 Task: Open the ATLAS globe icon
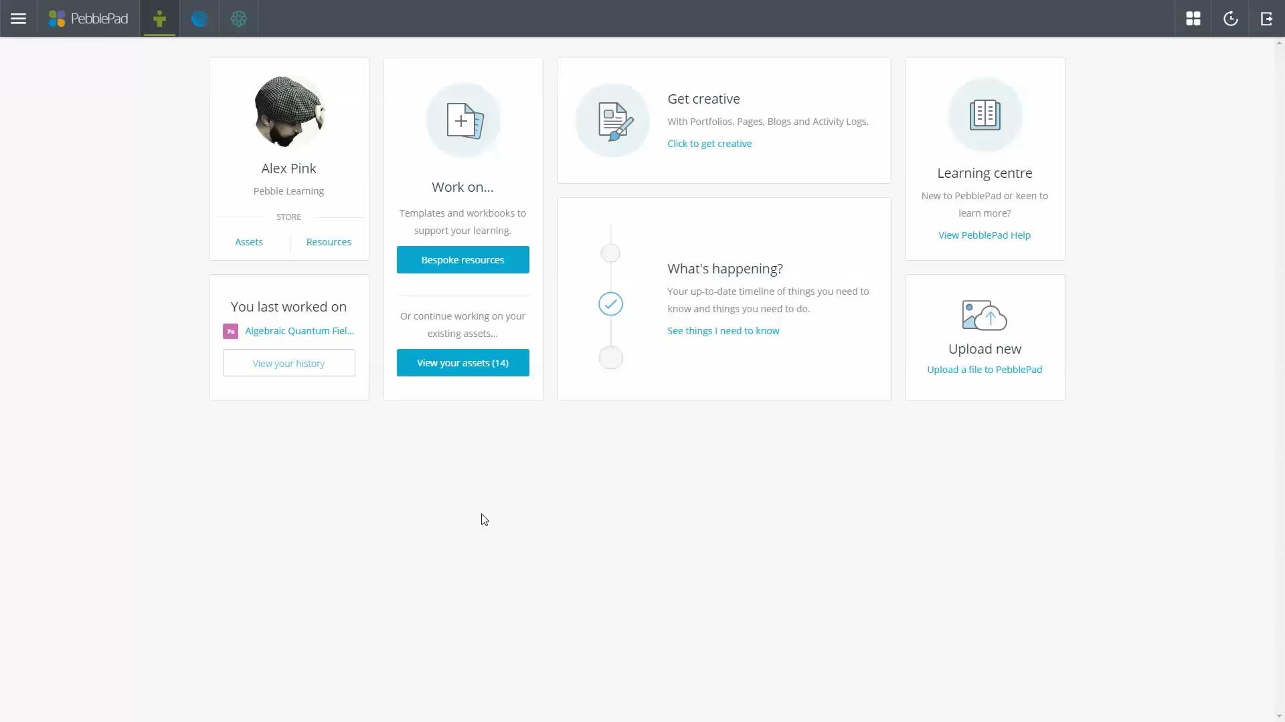199,18
